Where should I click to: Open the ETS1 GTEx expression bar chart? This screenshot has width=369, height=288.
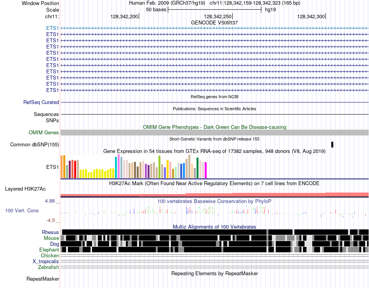coord(134,167)
